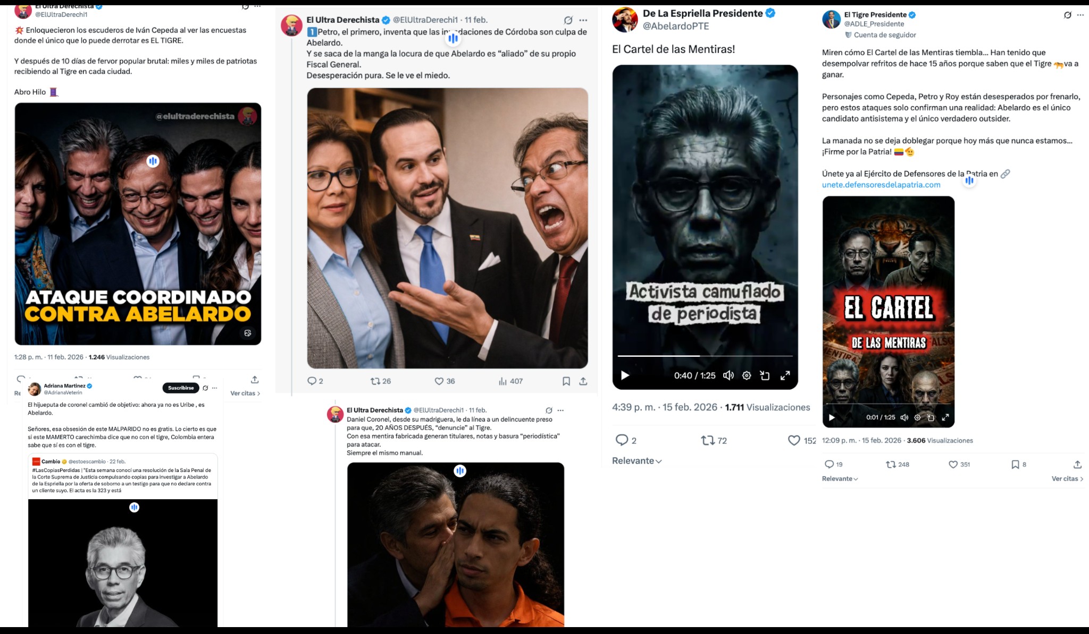Toggle like on the tweet with 351 likes

click(x=959, y=464)
